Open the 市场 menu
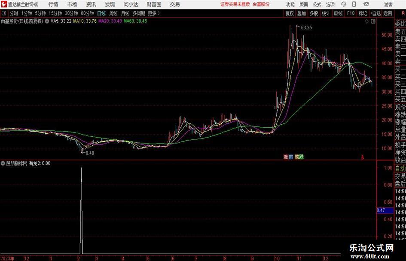 (72, 4)
